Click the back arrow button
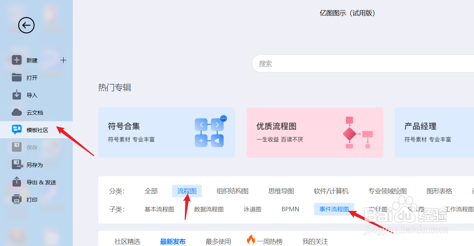 pos(26,25)
